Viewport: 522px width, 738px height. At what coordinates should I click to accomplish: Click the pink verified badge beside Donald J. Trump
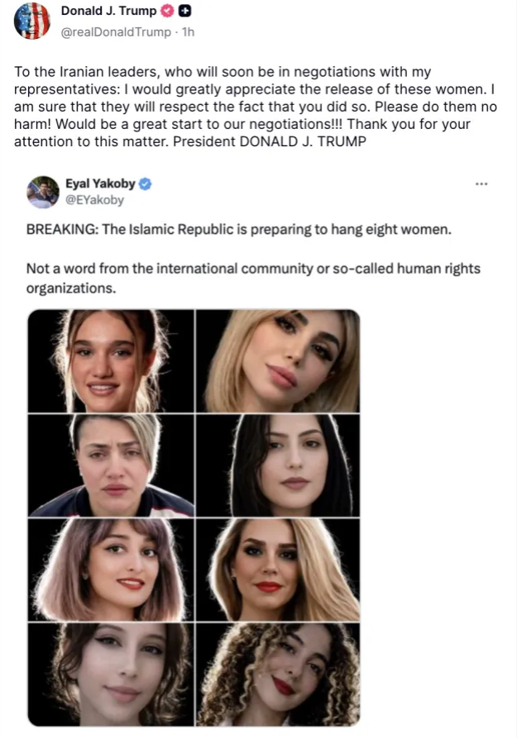coord(167,11)
